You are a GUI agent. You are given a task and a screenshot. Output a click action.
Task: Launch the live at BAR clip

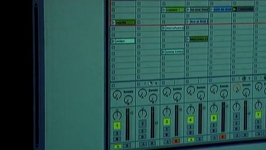187,22
